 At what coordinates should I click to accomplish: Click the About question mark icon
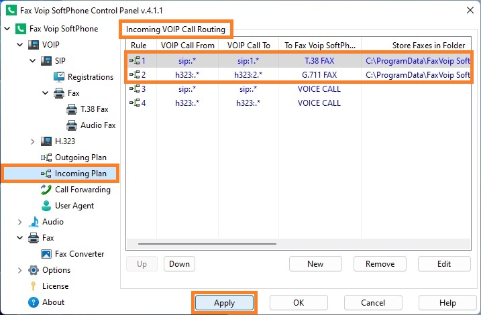34,302
